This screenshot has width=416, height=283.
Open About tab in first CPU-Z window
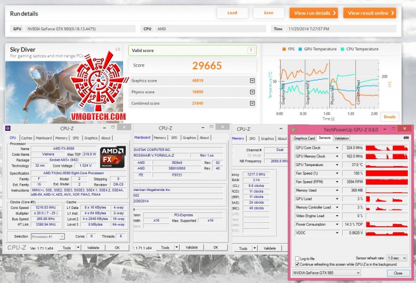[106, 138]
